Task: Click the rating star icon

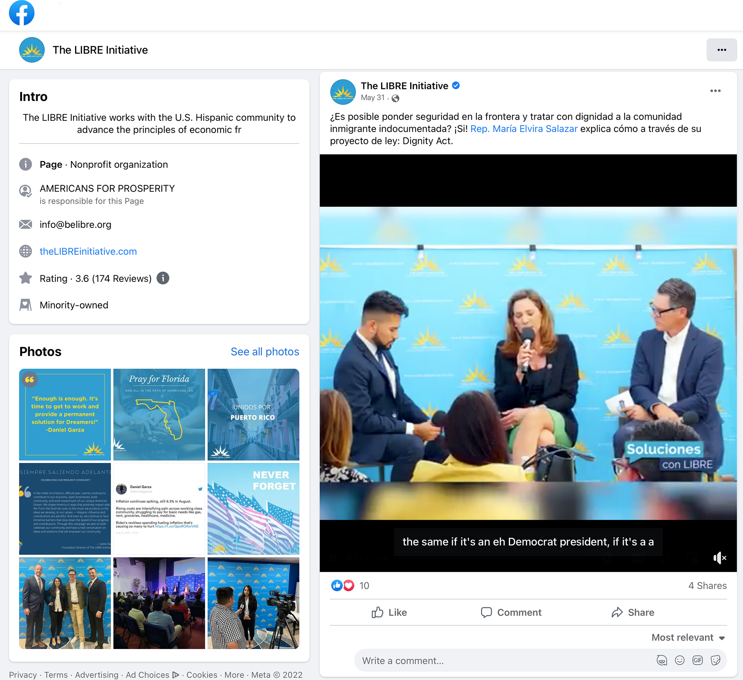Action: [x=26, y=278]
